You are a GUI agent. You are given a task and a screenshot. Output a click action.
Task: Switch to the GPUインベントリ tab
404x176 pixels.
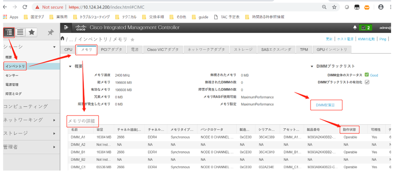332,49
